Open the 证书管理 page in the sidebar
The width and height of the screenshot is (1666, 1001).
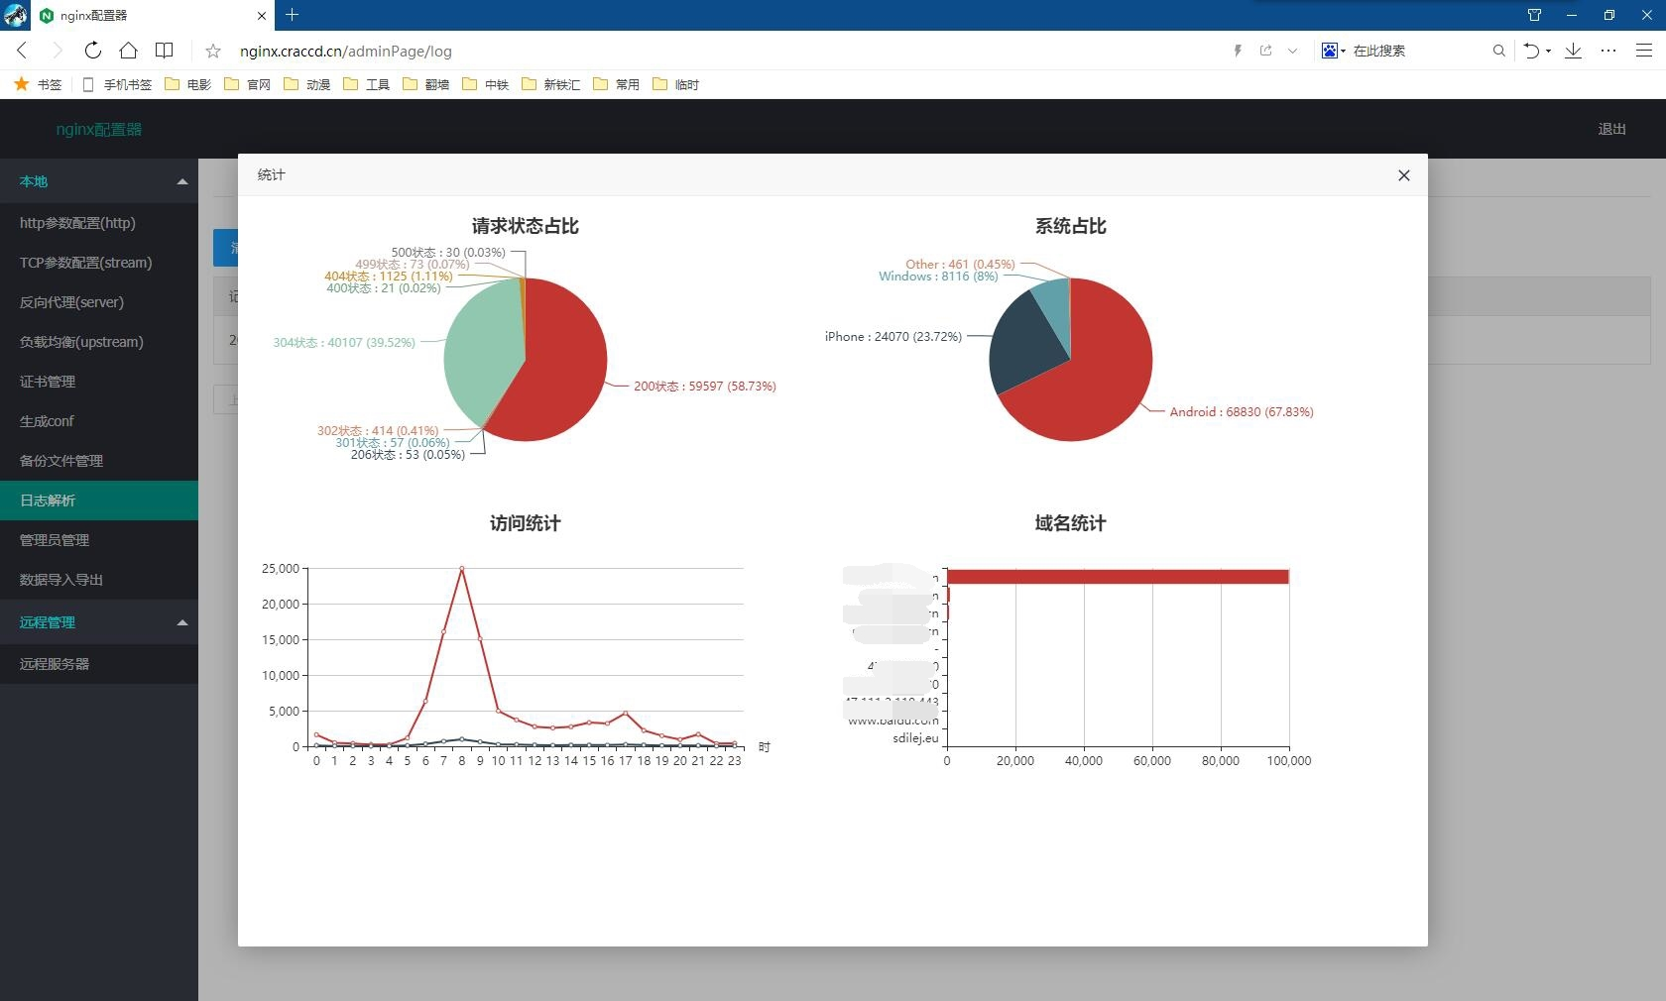(48, 382)
